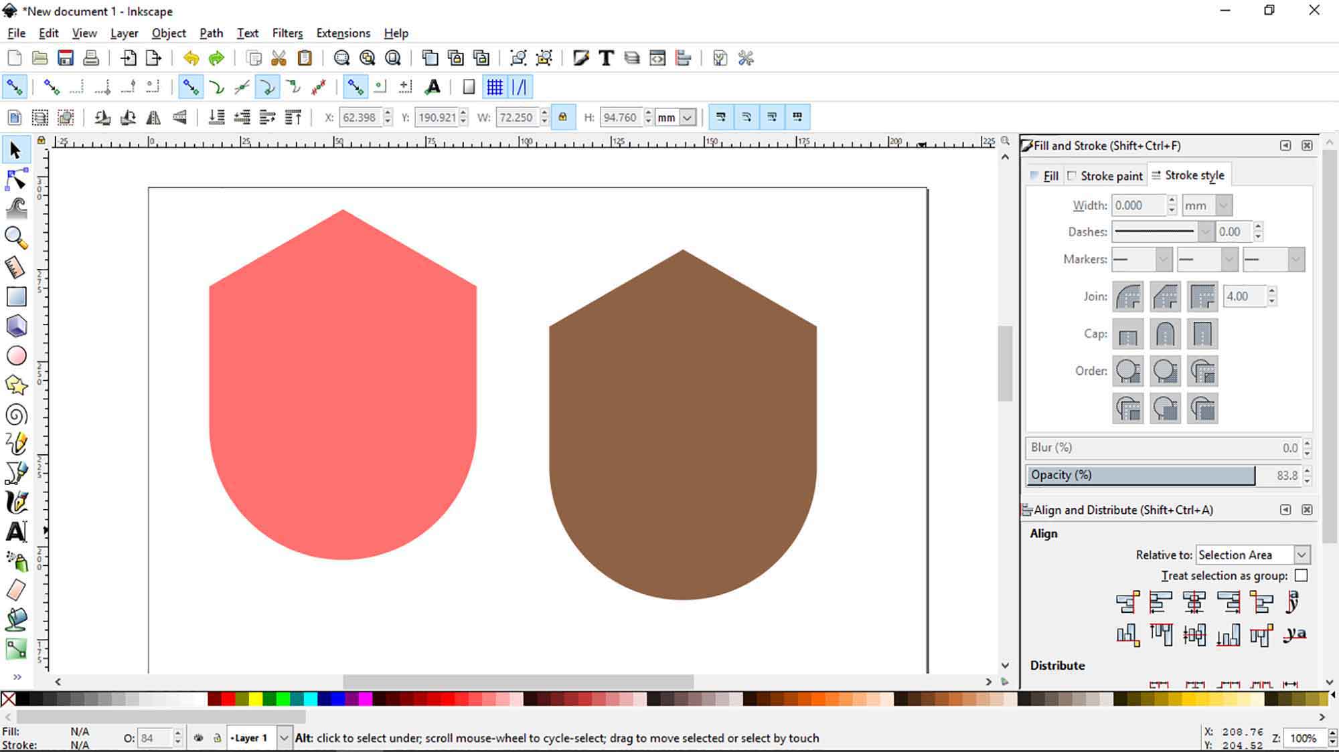
Task: Toggle snap to grids button
Action: point(495,87)
